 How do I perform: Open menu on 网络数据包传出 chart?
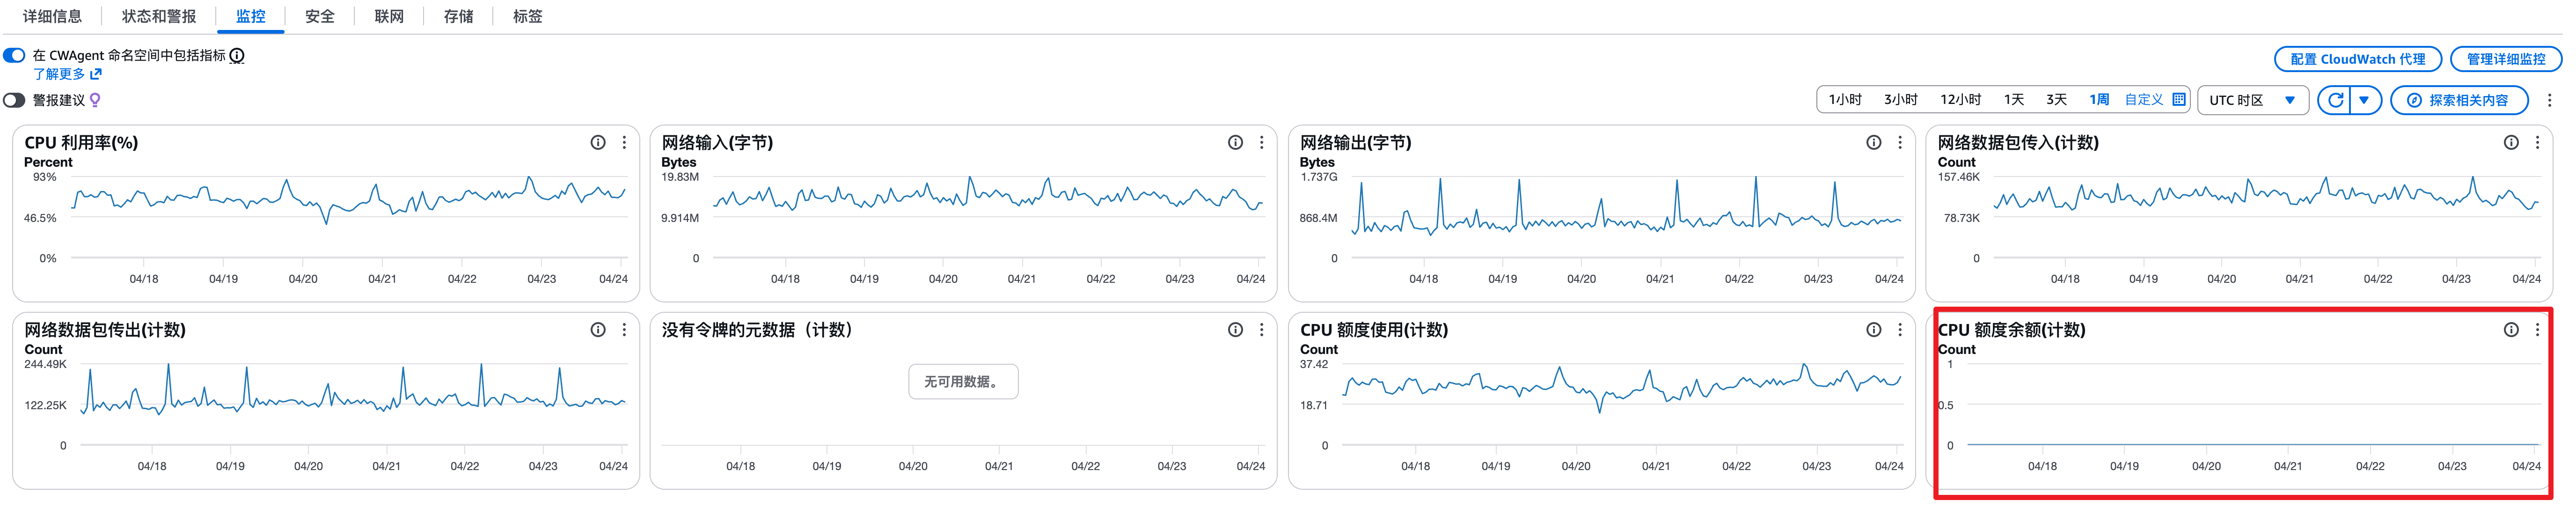624,330
